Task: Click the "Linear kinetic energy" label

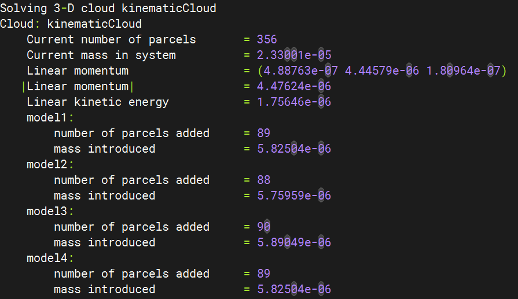Action: point(98,102)
